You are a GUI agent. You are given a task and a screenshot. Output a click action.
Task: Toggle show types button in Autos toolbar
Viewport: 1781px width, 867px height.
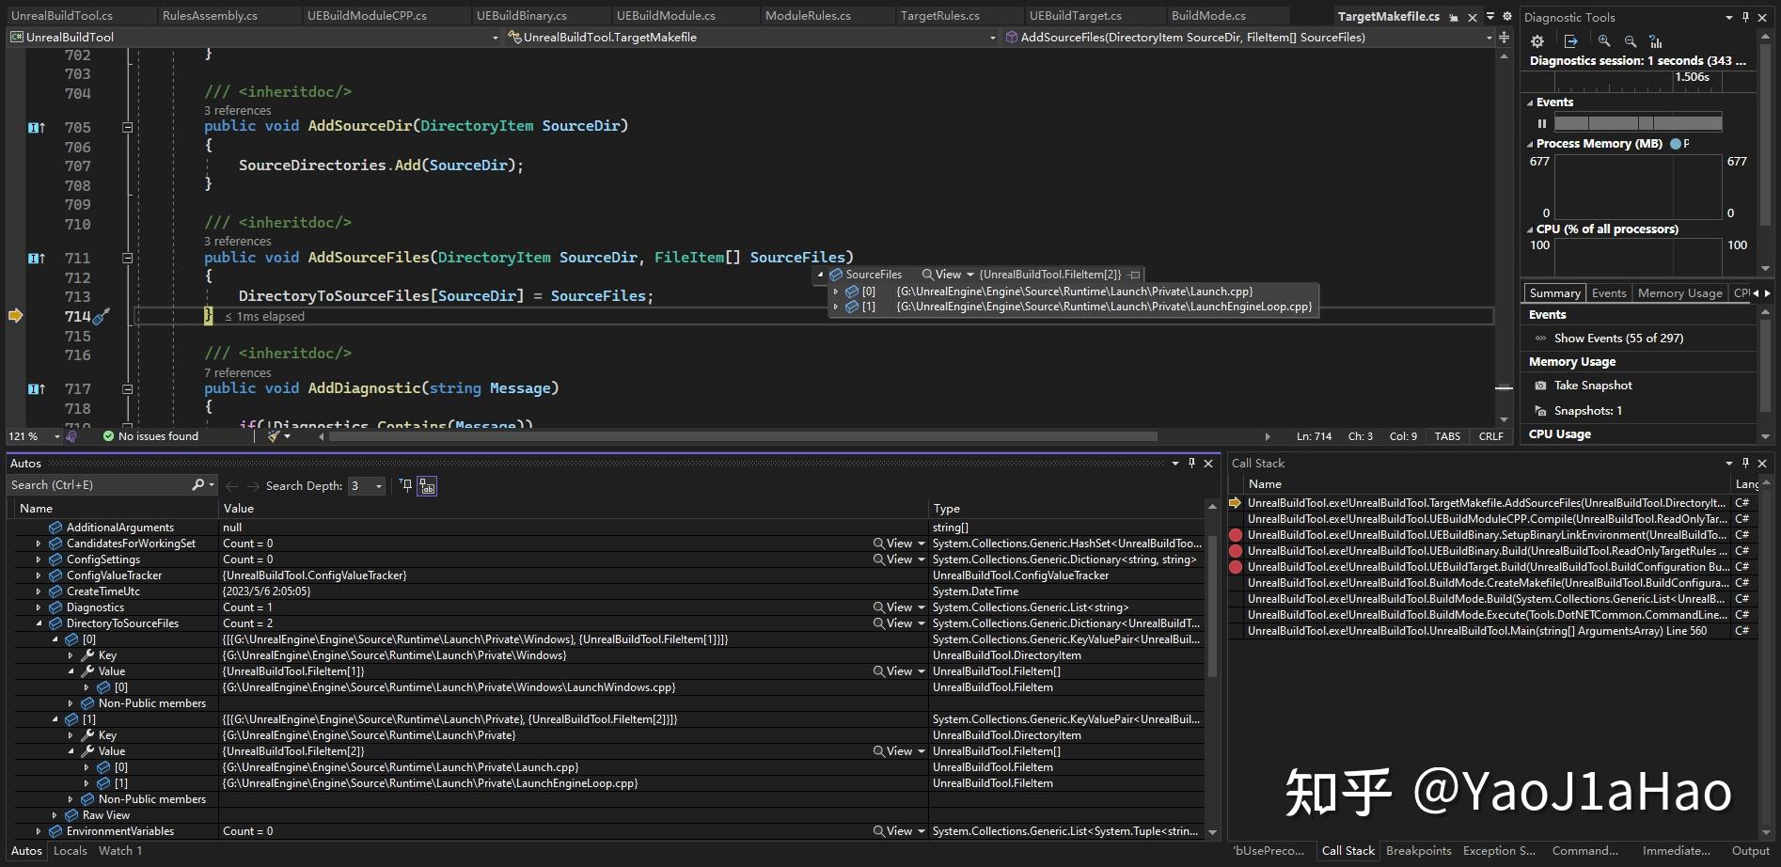click(x=428, y=485)
